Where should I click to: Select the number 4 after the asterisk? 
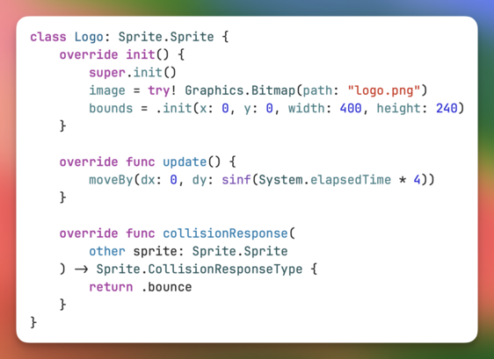(x=417, y=180)
